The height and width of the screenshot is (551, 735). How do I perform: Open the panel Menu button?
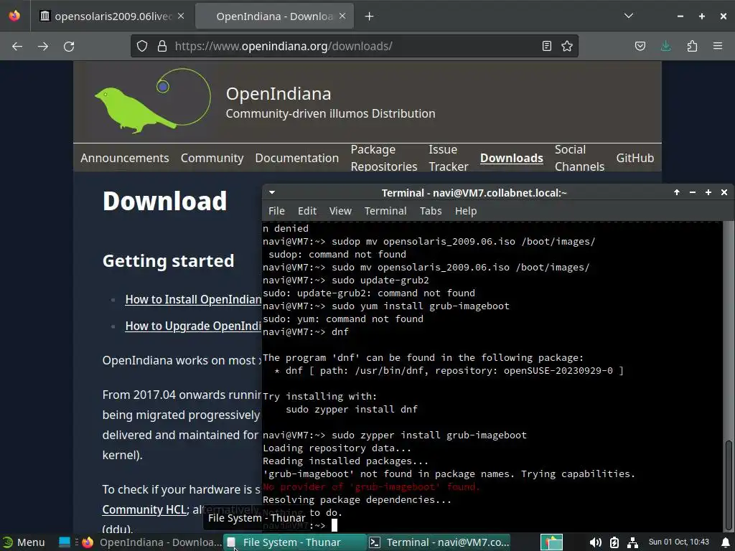(x=24, y=542)
